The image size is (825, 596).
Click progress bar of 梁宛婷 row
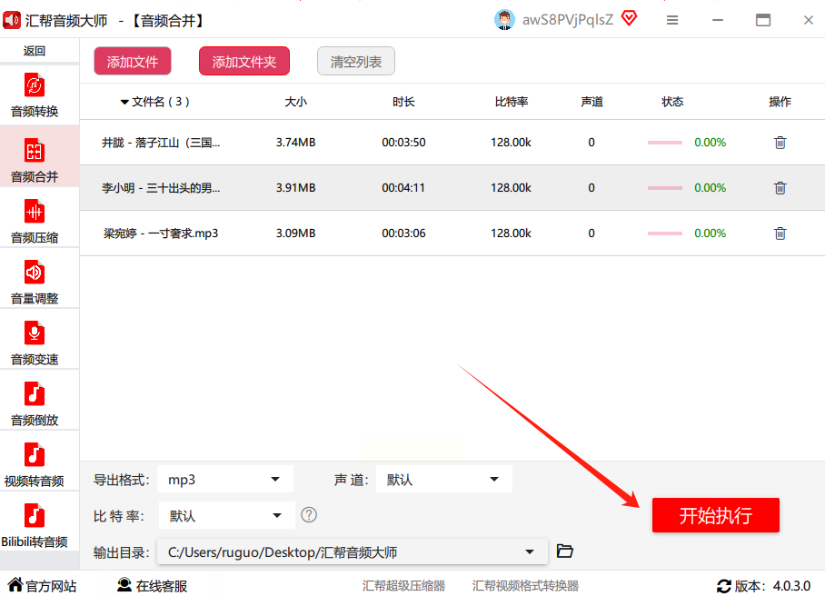coord(665,233)
